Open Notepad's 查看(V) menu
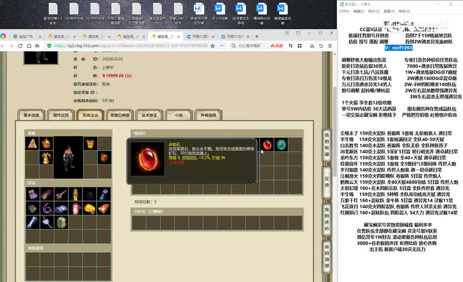 (389, 11)
